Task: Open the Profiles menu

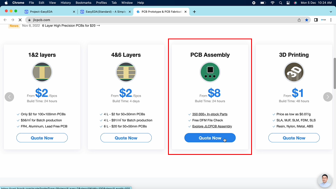Action: click(x=101, y=3)
